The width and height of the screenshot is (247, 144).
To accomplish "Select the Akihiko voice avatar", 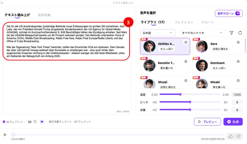I will [149, 46].
